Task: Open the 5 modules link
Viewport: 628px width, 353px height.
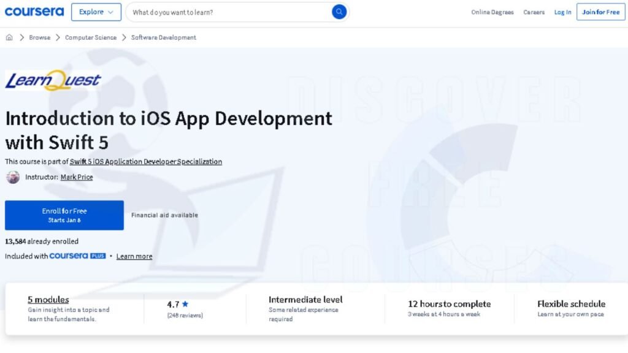Action: pos(48,299)
